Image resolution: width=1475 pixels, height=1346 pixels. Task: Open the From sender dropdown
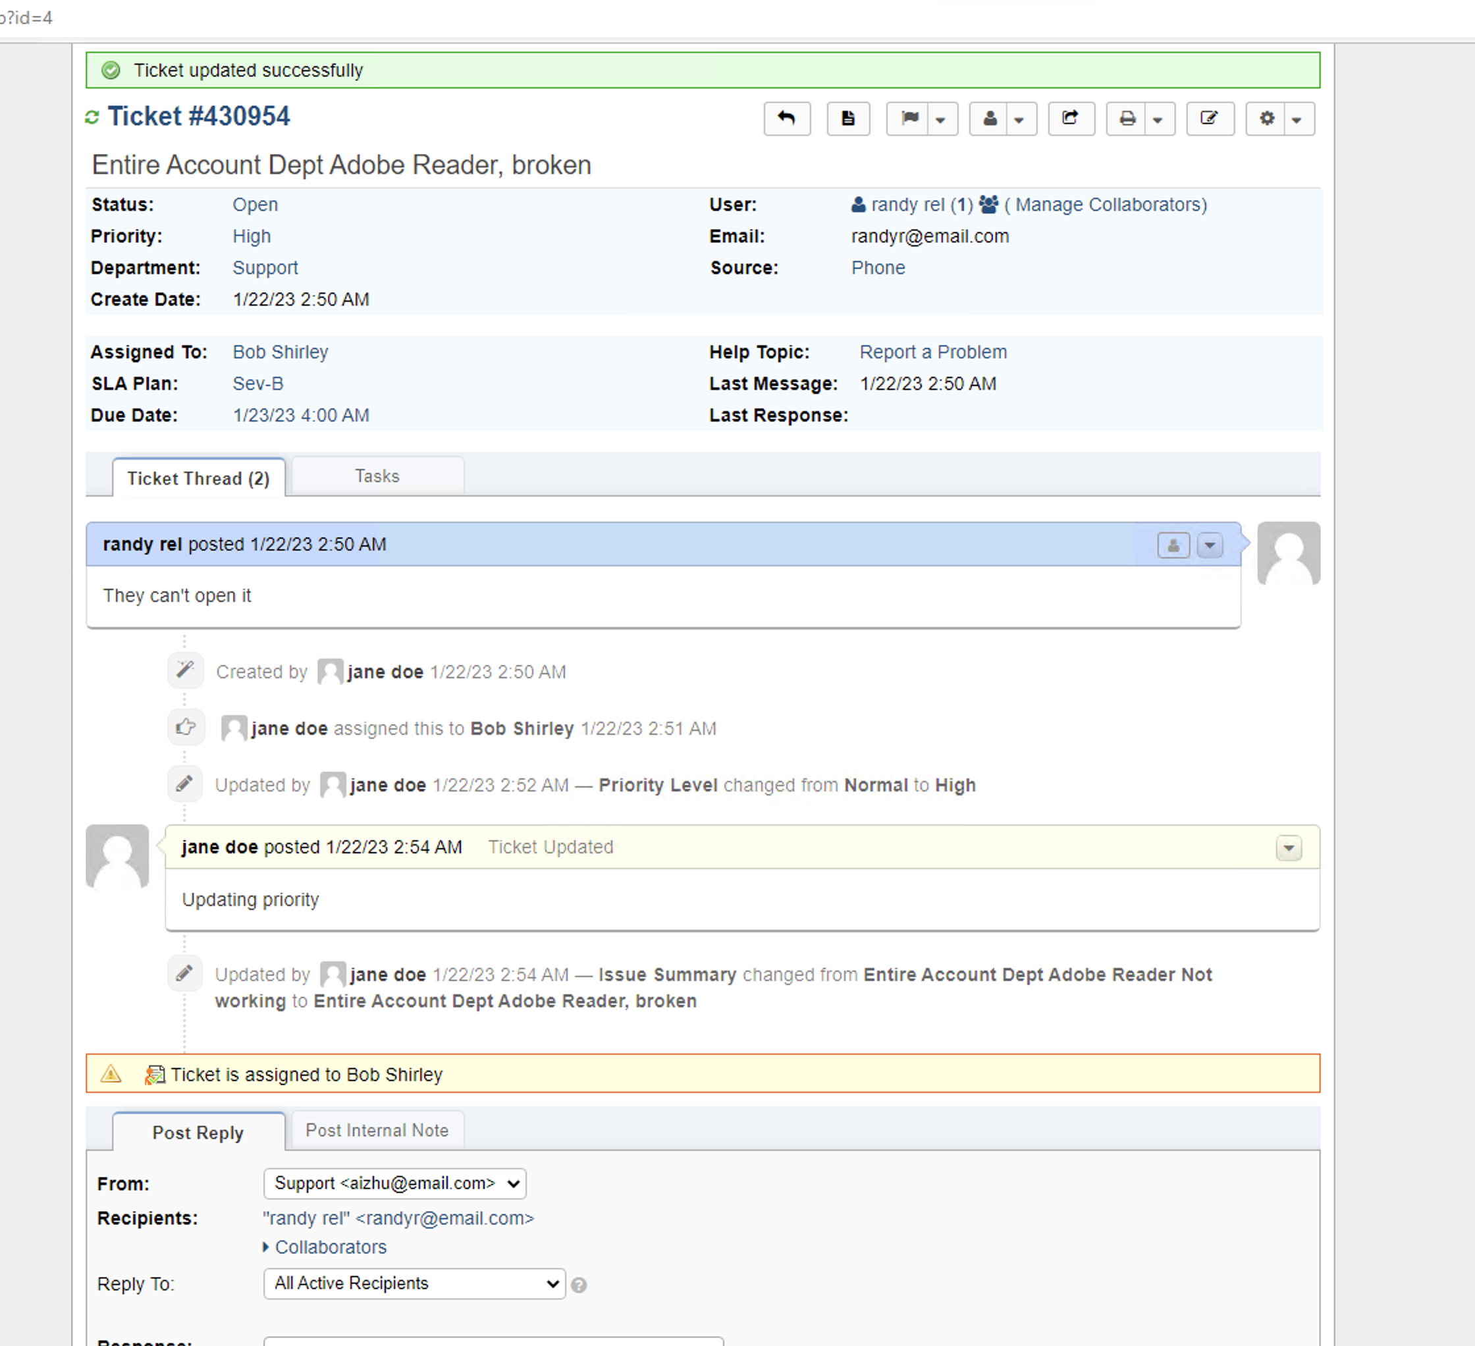(394, 1183)
